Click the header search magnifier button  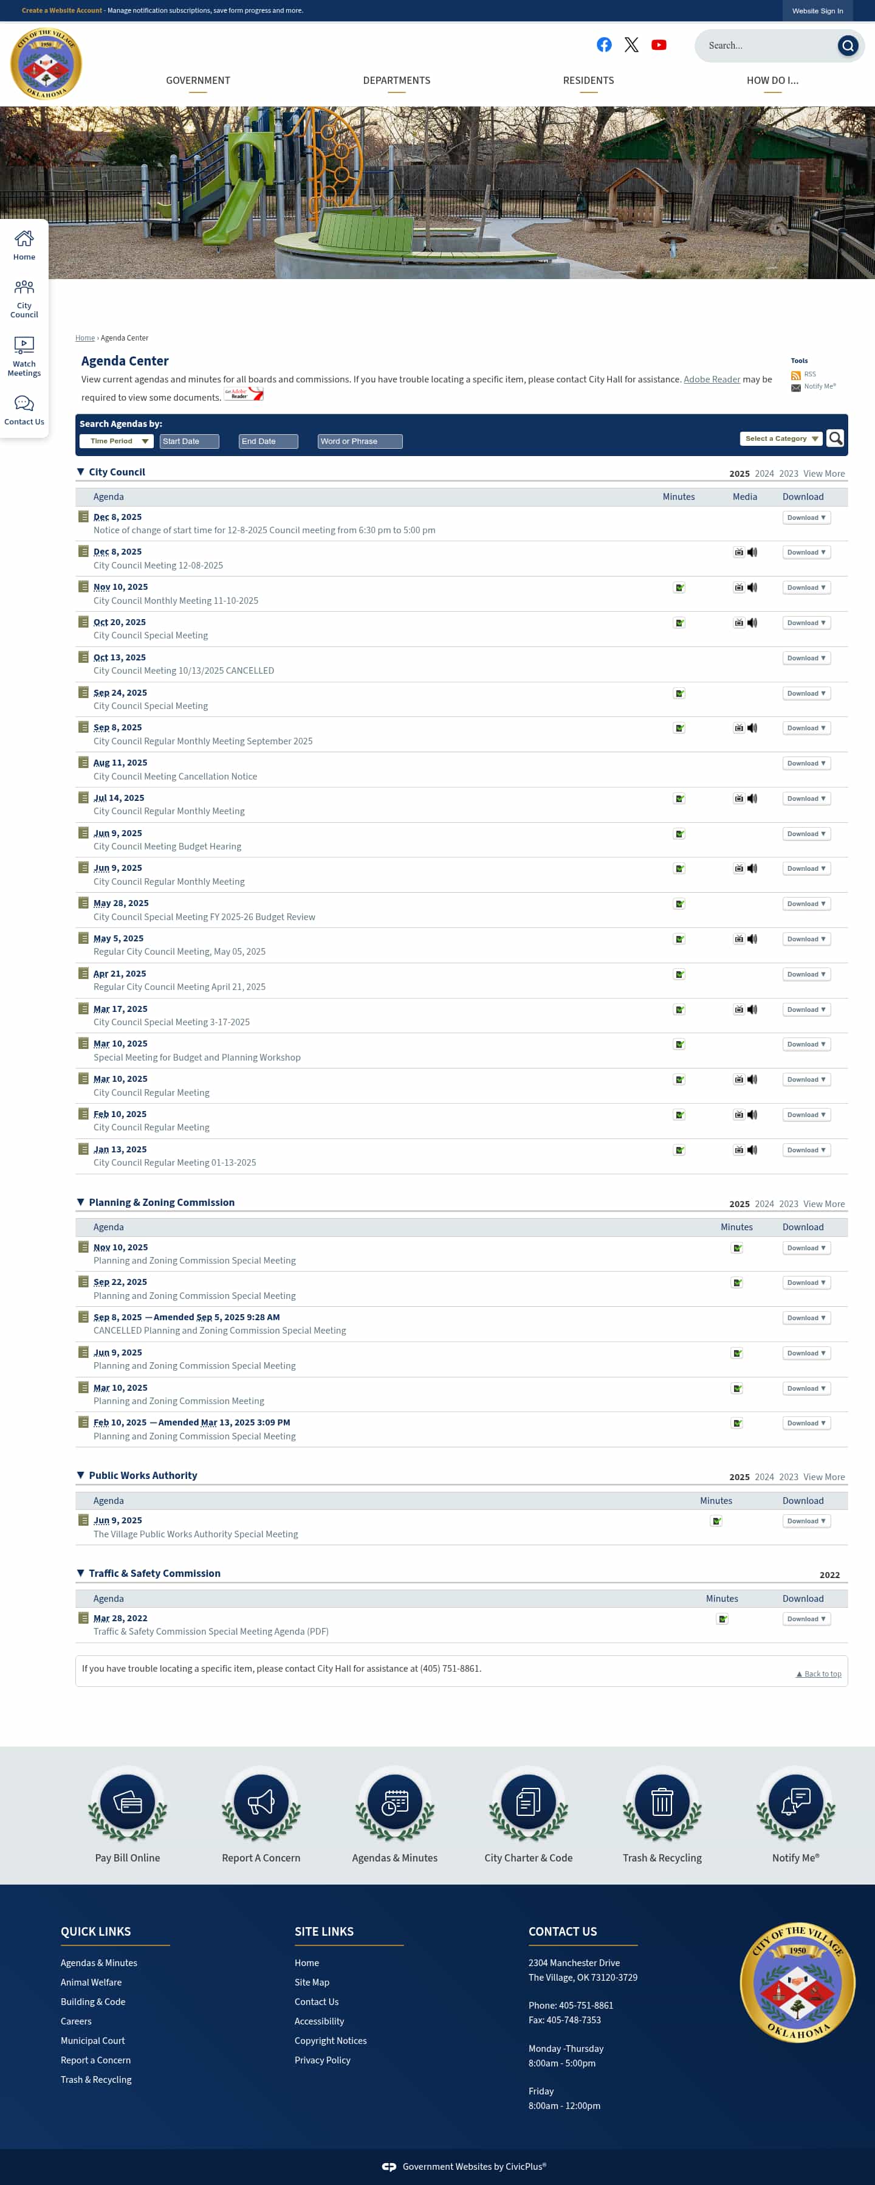click(x=847, y=46)
